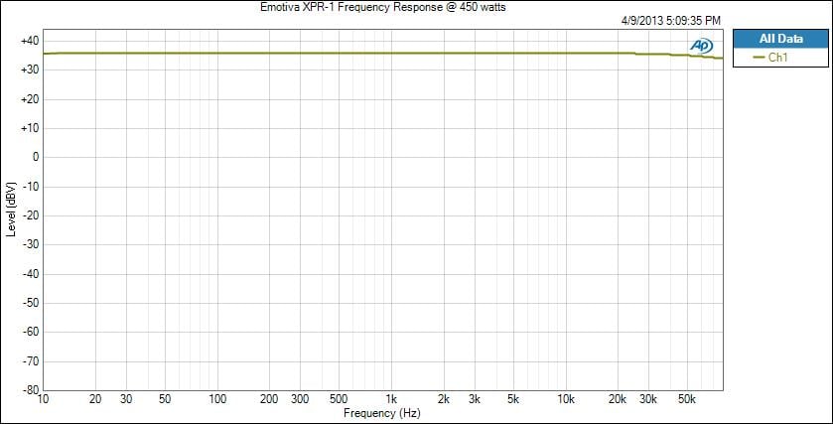The width and height of the screenshot is (833, 424).
Task: Click the 10k frequency tick label
Action: [566, 399]
